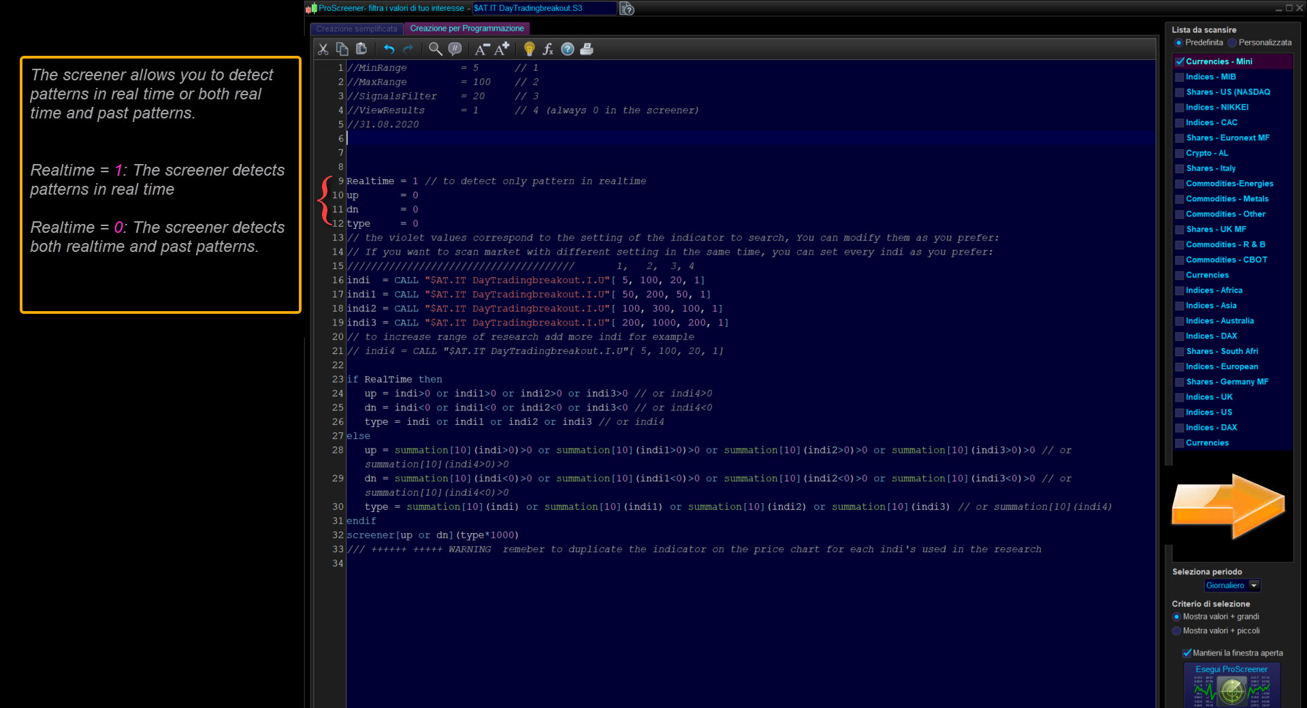Enable Shares - US (NASDAQ list

1180,92
